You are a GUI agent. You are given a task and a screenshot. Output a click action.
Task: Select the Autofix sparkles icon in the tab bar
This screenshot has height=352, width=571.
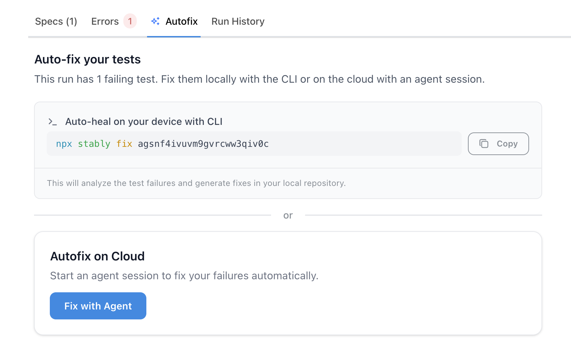155,21
